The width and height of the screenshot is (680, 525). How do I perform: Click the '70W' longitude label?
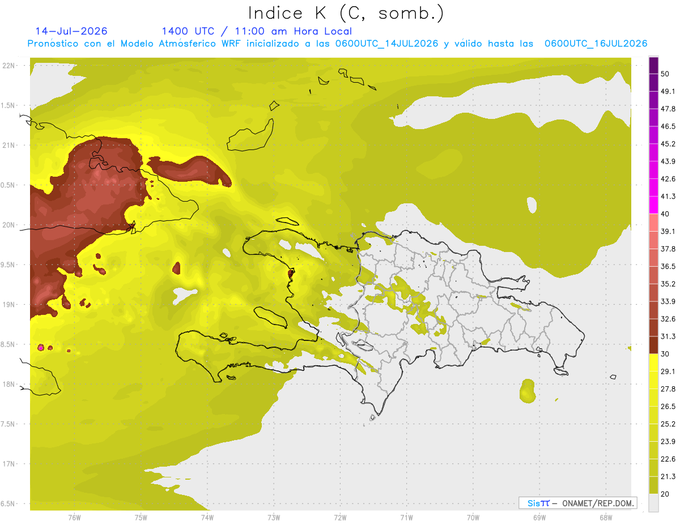click(473, 517)
